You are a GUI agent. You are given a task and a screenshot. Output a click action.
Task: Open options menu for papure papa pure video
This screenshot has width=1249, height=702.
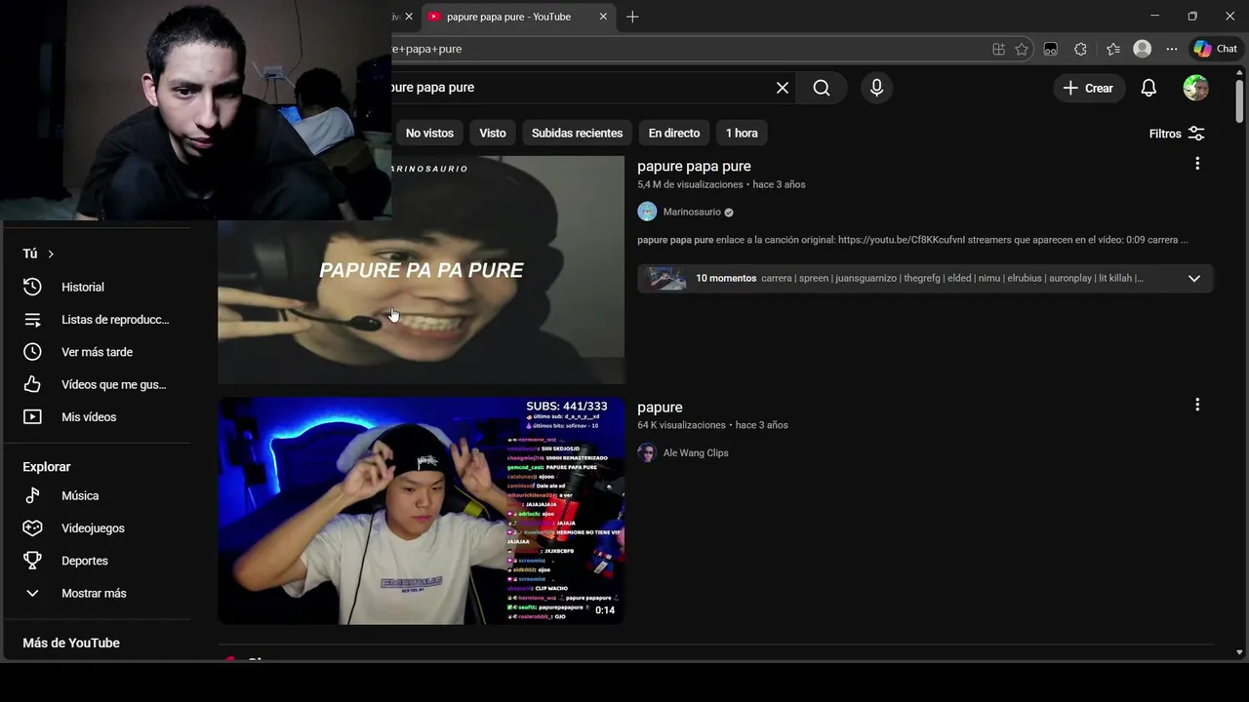click(1197, 164)
